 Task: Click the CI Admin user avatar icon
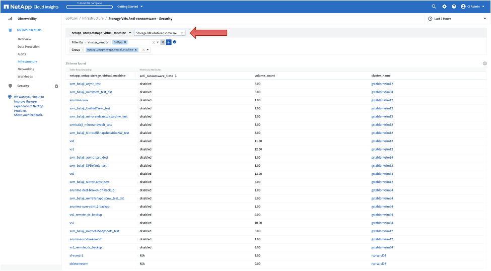[463, 7]
